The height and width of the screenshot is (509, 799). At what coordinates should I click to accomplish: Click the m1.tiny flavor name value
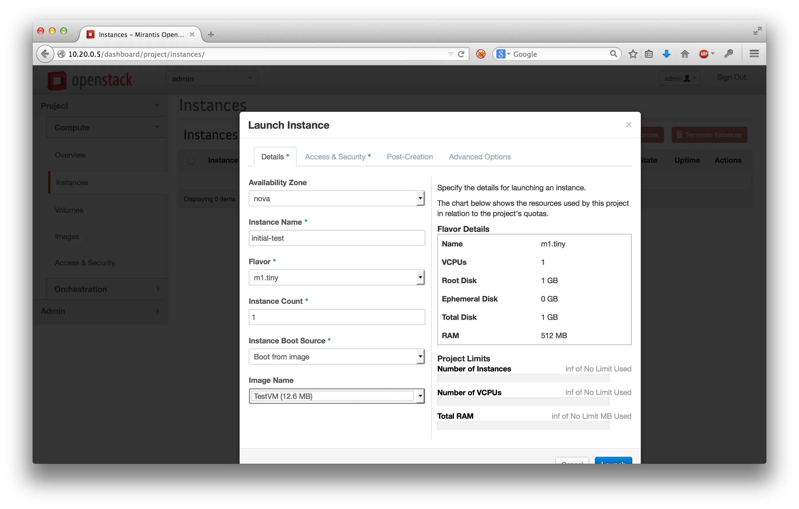553,244
